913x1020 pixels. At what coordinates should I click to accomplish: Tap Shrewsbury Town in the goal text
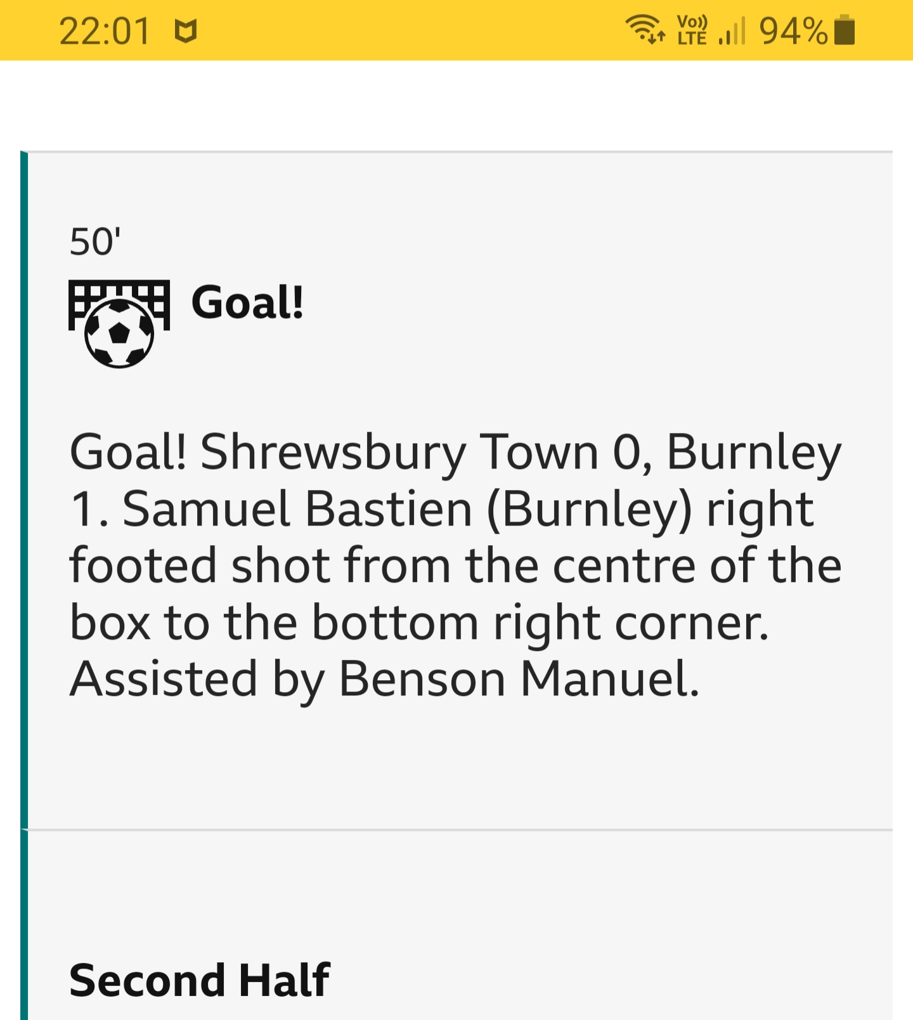point(399,453)
